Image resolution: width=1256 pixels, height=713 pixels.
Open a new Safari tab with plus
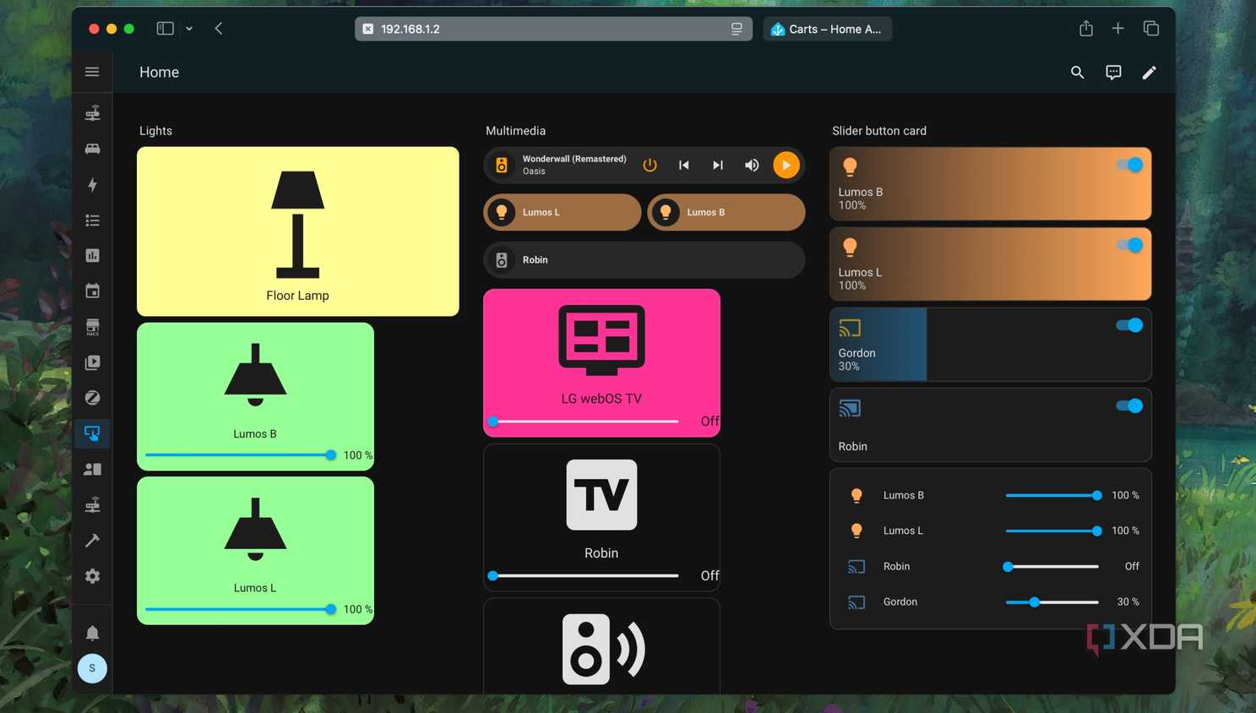tap(1117, 29)
